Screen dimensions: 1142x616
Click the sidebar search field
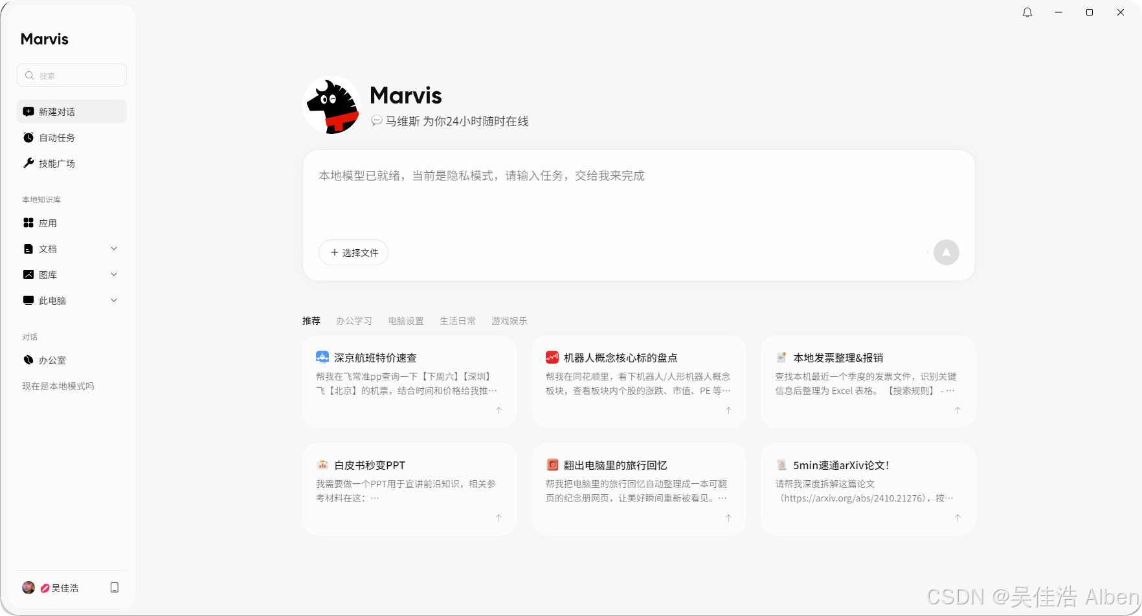(x=72, y=75)
